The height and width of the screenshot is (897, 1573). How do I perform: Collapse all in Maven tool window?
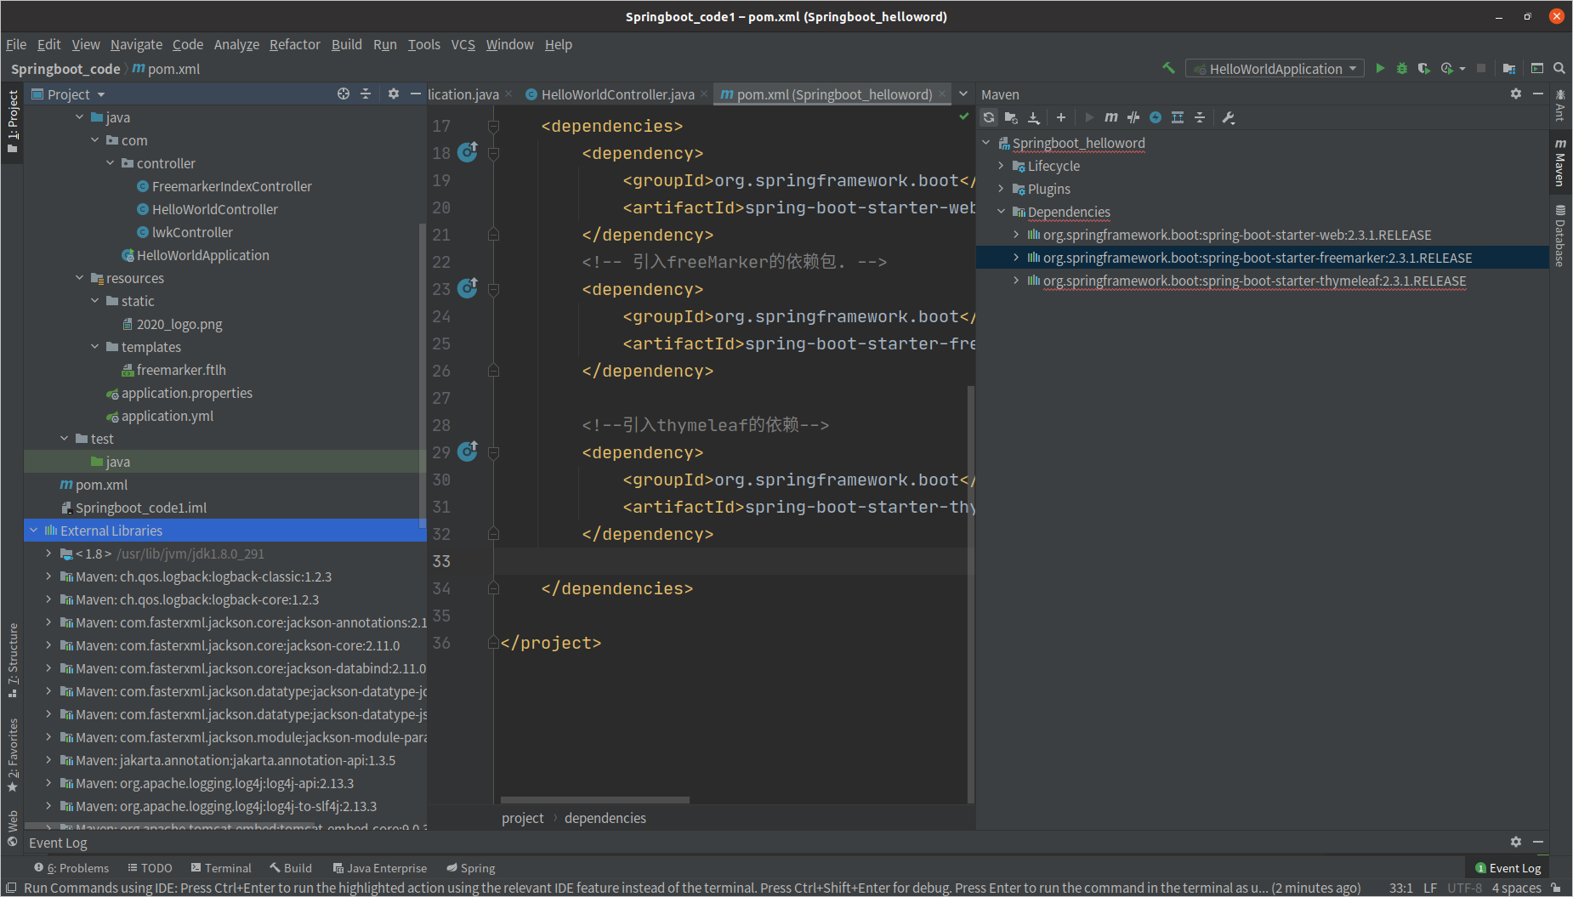(1200, 117)
